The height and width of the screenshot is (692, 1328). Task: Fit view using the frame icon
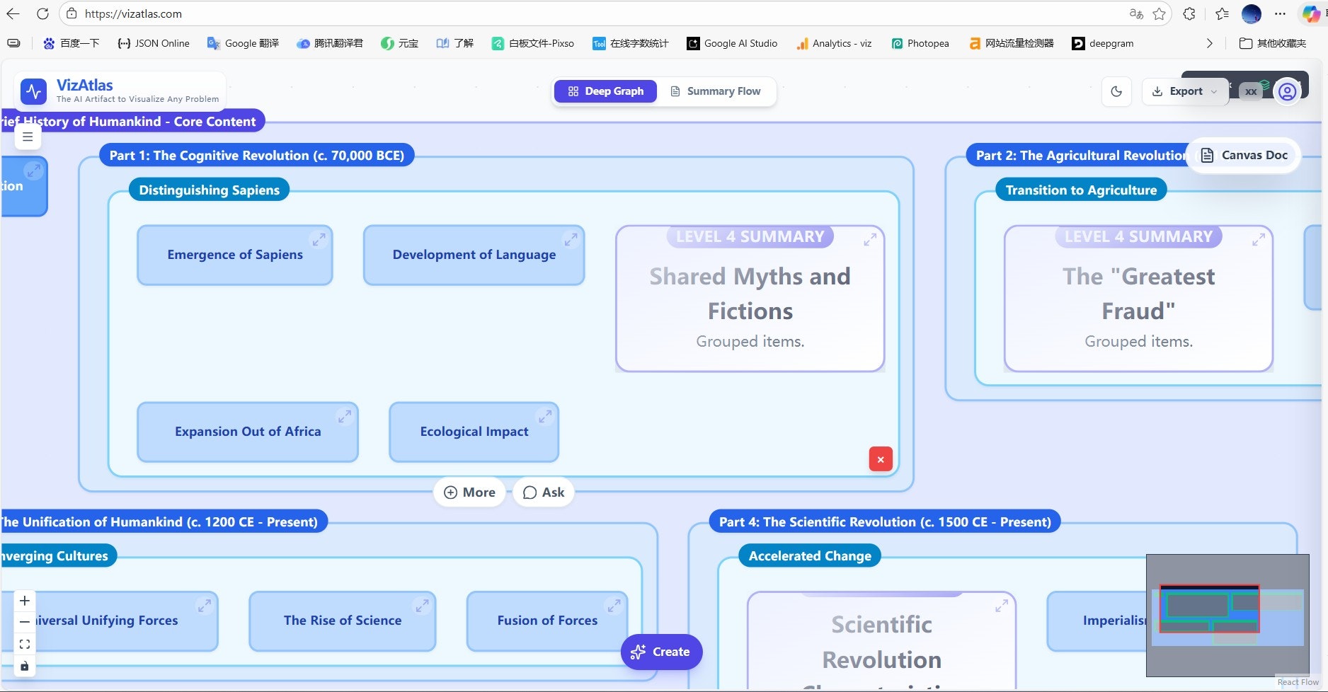pyautogui.click(x=24, y=644)
